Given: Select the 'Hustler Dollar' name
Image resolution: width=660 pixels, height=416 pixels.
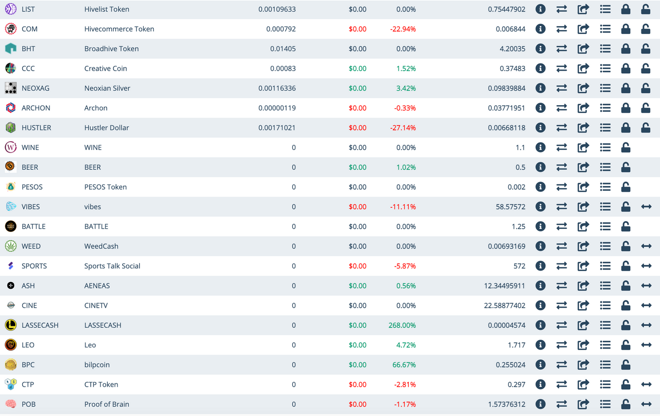Looking at the screenshot, I should [107, 128].
